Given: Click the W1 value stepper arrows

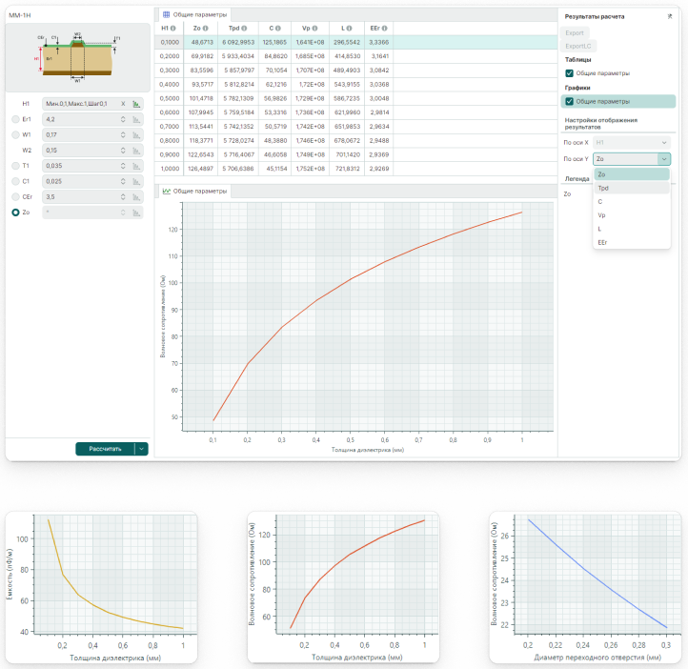Looking at the screenshot, I should pos(123,134).
